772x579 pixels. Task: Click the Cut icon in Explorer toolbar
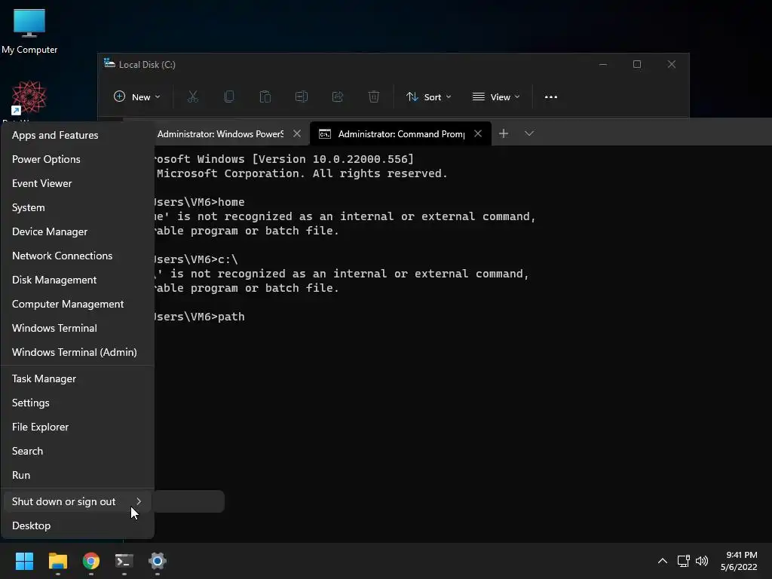(x=192, y=97)
